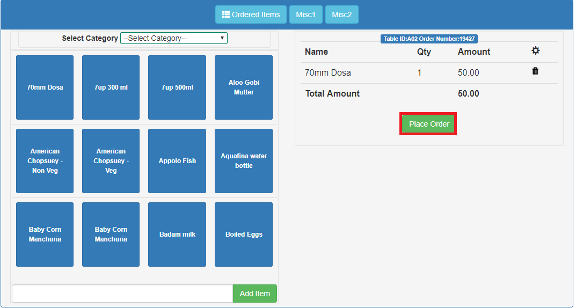The image size is (576, 308).
Task: Switch to the Misc2 tab
Action: coord(341,14)
